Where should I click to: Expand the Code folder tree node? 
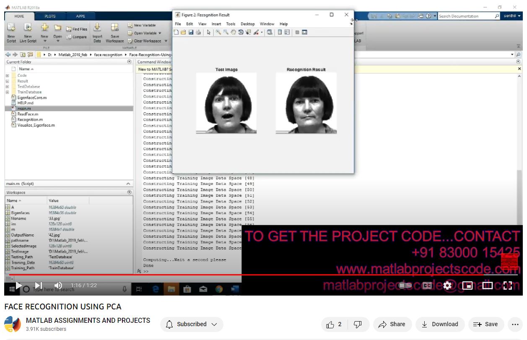click(x=7, y=75)
